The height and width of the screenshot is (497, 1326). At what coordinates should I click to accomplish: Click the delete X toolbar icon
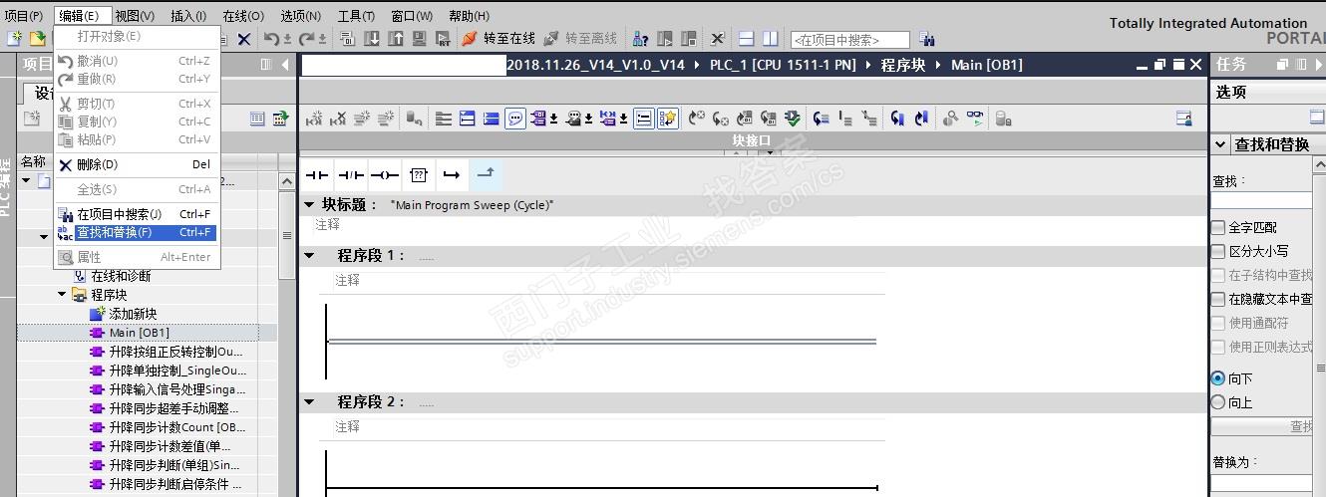243,39
